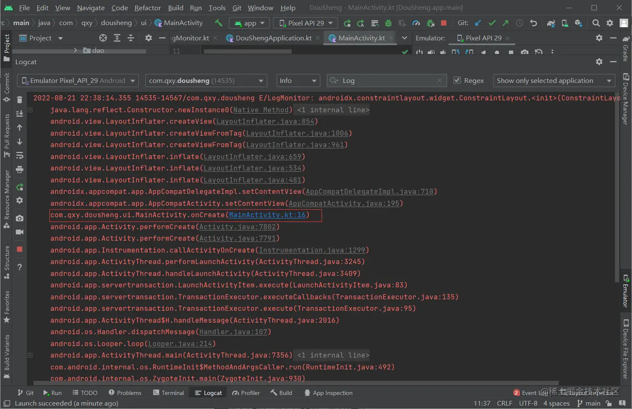
Task: Click the Build hammer icon in the toolbar
Action: pyautogui.click(x=218, y=23)
